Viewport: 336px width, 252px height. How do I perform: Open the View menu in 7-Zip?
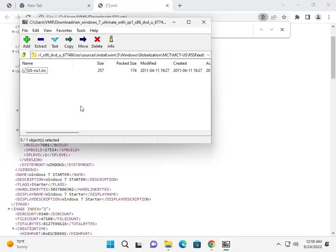(48, 31)
